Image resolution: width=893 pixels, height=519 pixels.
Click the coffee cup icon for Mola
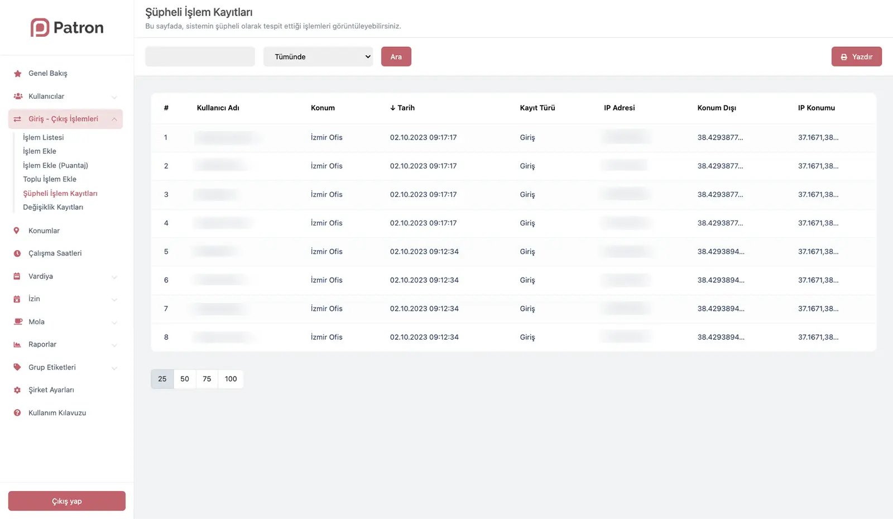(x=17, y=322)
